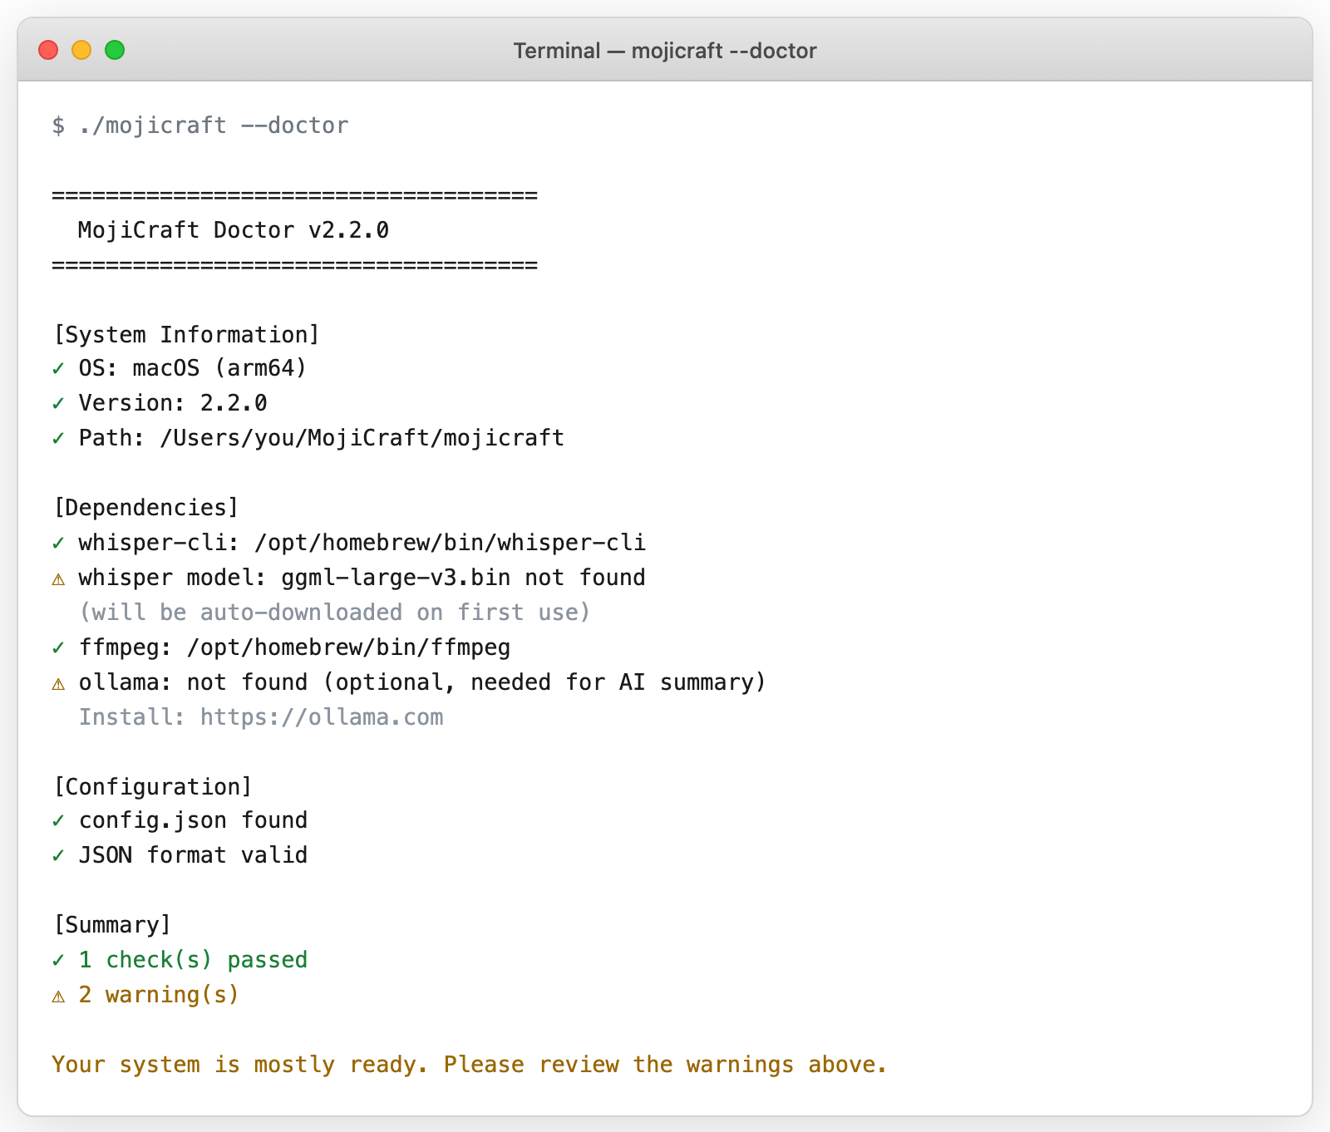This screenshot has width=1330, height=1132.
Task: Open the https://ollama.com install link
Action: [x=322, y=717]
